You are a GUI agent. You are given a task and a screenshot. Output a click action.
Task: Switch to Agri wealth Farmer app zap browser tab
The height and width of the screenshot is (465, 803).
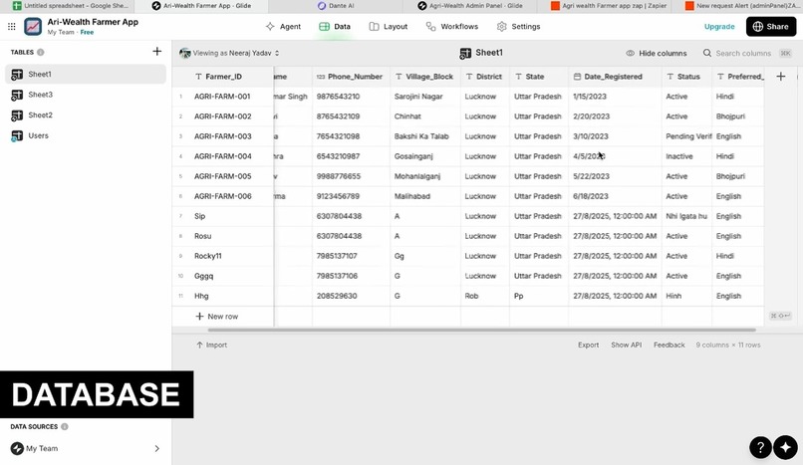609,6
